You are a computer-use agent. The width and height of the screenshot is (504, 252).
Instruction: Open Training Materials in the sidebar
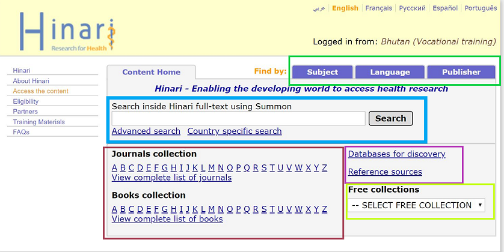(x=39, y=122)
